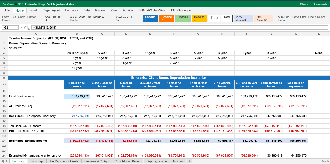The width and height of the screenshot is (330, 164).
Task: Open the Book Depr sheet tab
Action: [37, 161]
